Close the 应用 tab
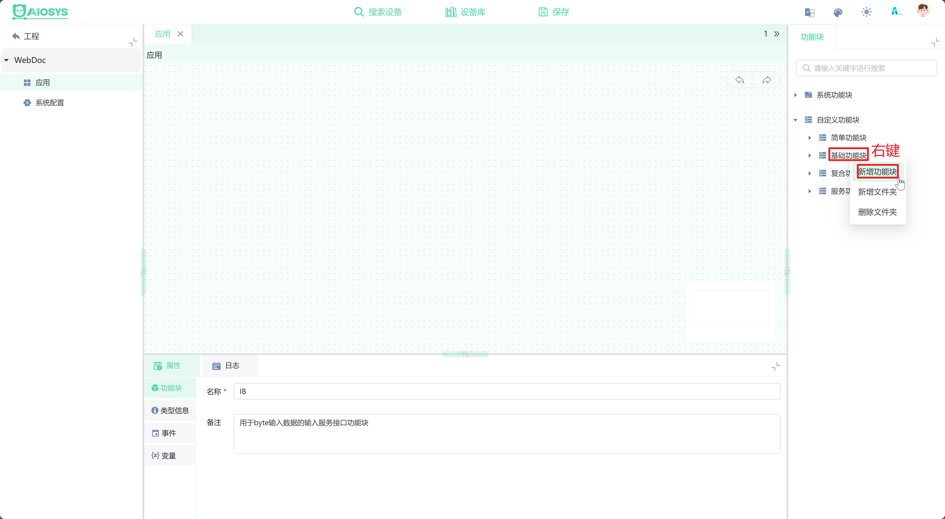Image resolution: width=945 pixels, height=519 pixels. coord(180,34)
